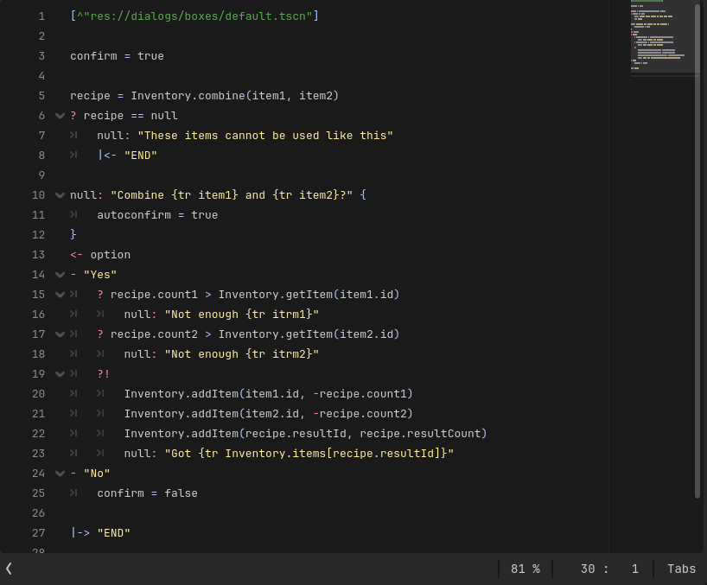The height and width of the screenshot is (585, 707).
Task: Collapse the fold arrow on line 6
Action: (60, 116)
